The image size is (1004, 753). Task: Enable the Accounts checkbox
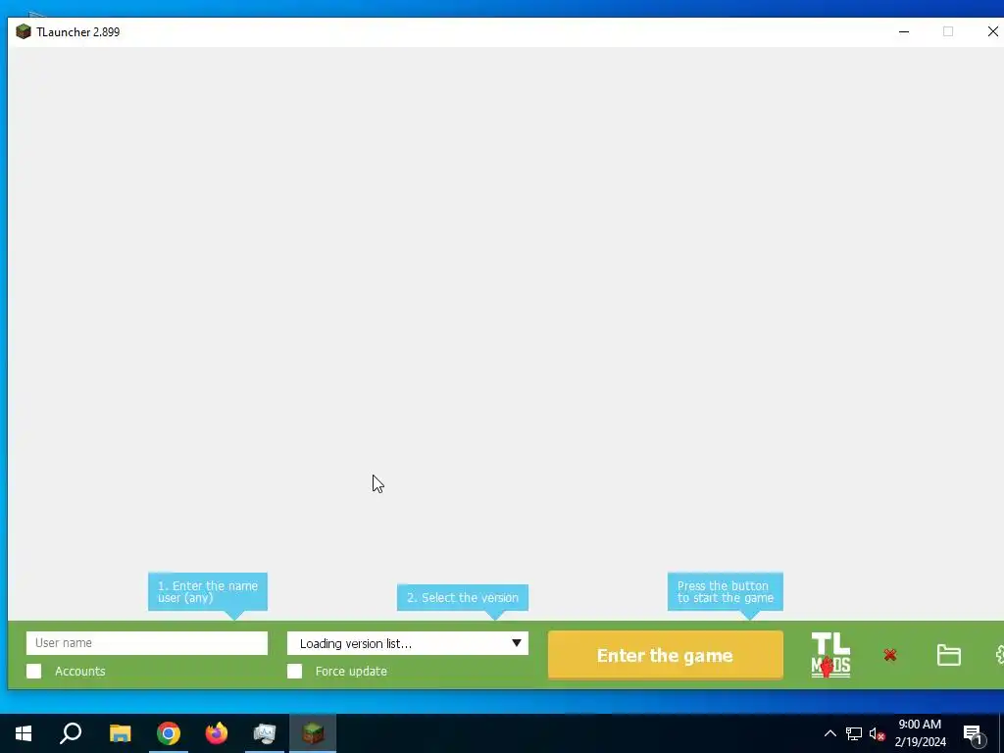(x=34, y=671)
